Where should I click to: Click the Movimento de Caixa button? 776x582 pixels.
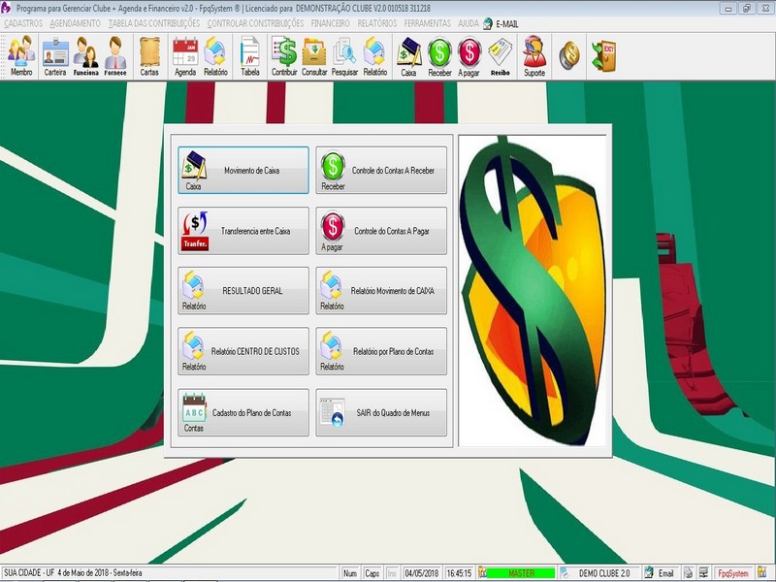tap(243, 171)
